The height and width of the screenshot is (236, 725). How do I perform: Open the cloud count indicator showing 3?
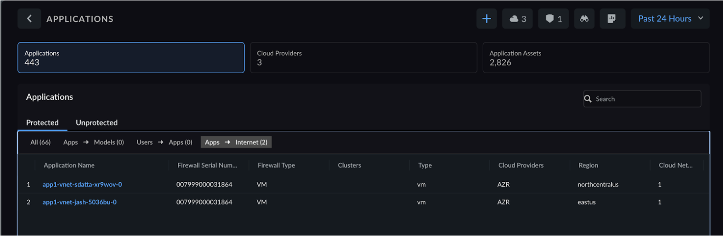click(517, 19)
